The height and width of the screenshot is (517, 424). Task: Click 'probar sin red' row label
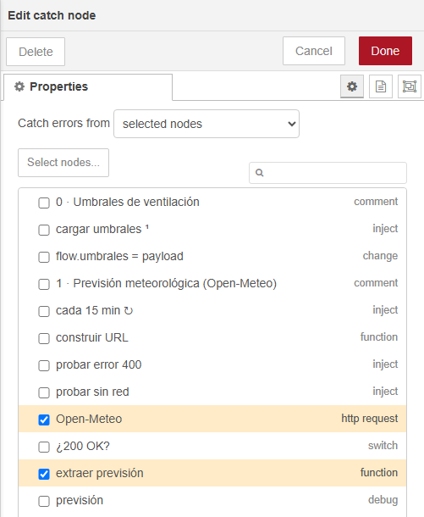(x=92, y=392)
